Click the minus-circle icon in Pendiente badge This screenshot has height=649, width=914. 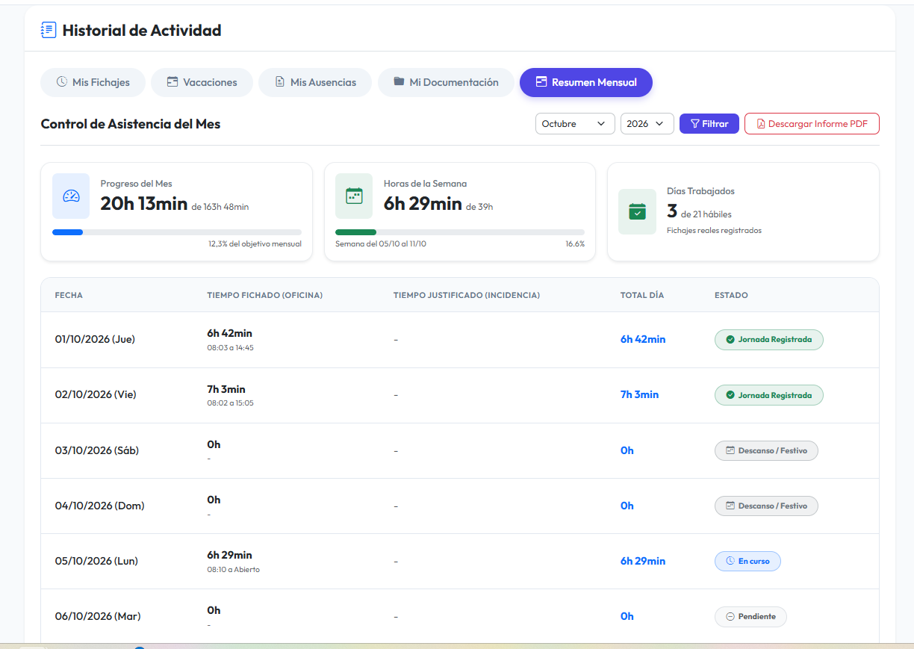click(730, 616)
